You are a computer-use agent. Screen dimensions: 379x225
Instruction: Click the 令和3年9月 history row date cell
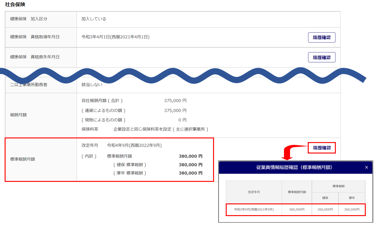coord(253,210)
